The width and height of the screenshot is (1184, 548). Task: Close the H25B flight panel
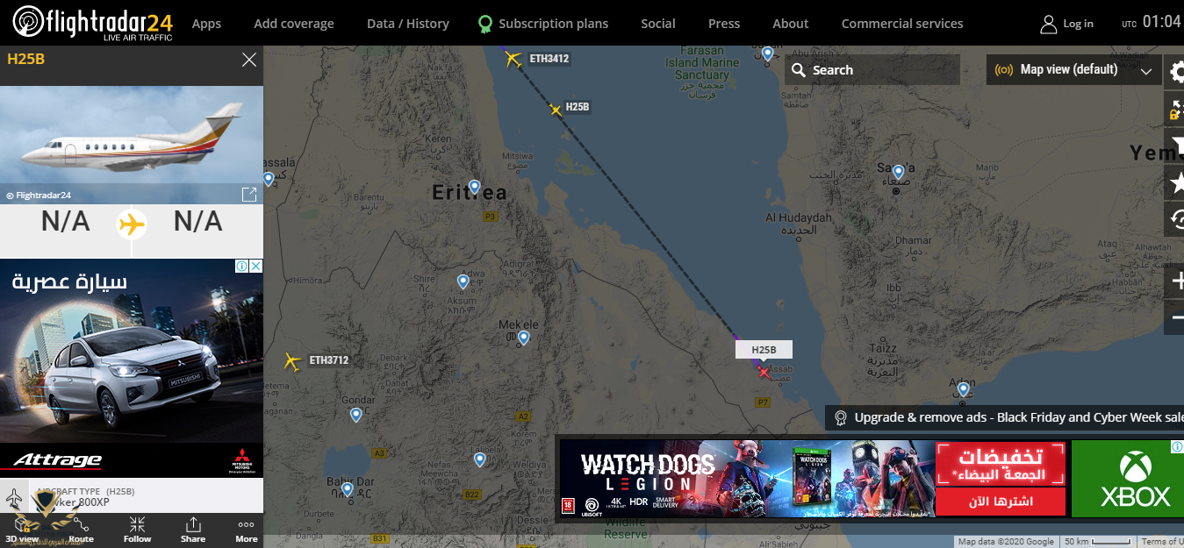click(x=249, y=60)
